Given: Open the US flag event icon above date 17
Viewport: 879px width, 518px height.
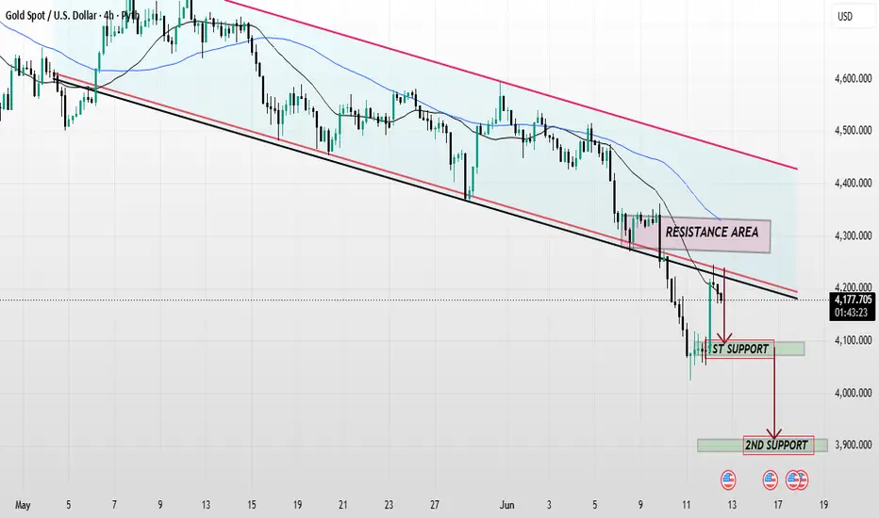Looking at the screenshot, I should point(771,480).
